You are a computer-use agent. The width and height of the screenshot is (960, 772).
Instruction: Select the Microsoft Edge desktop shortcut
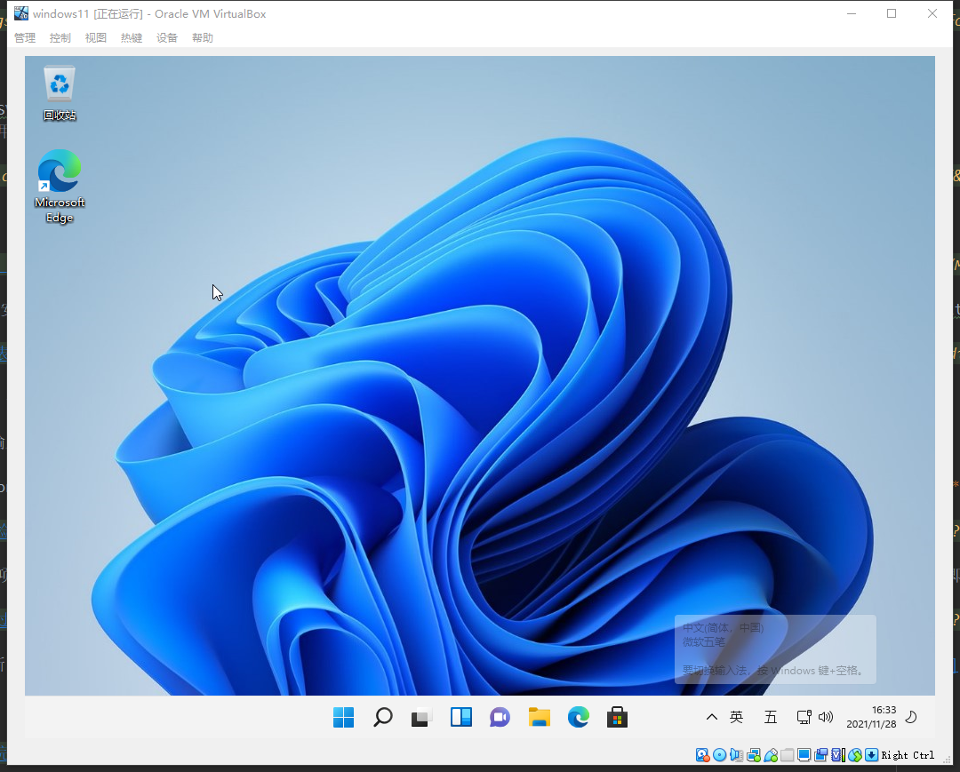click(x=60, y=187)
